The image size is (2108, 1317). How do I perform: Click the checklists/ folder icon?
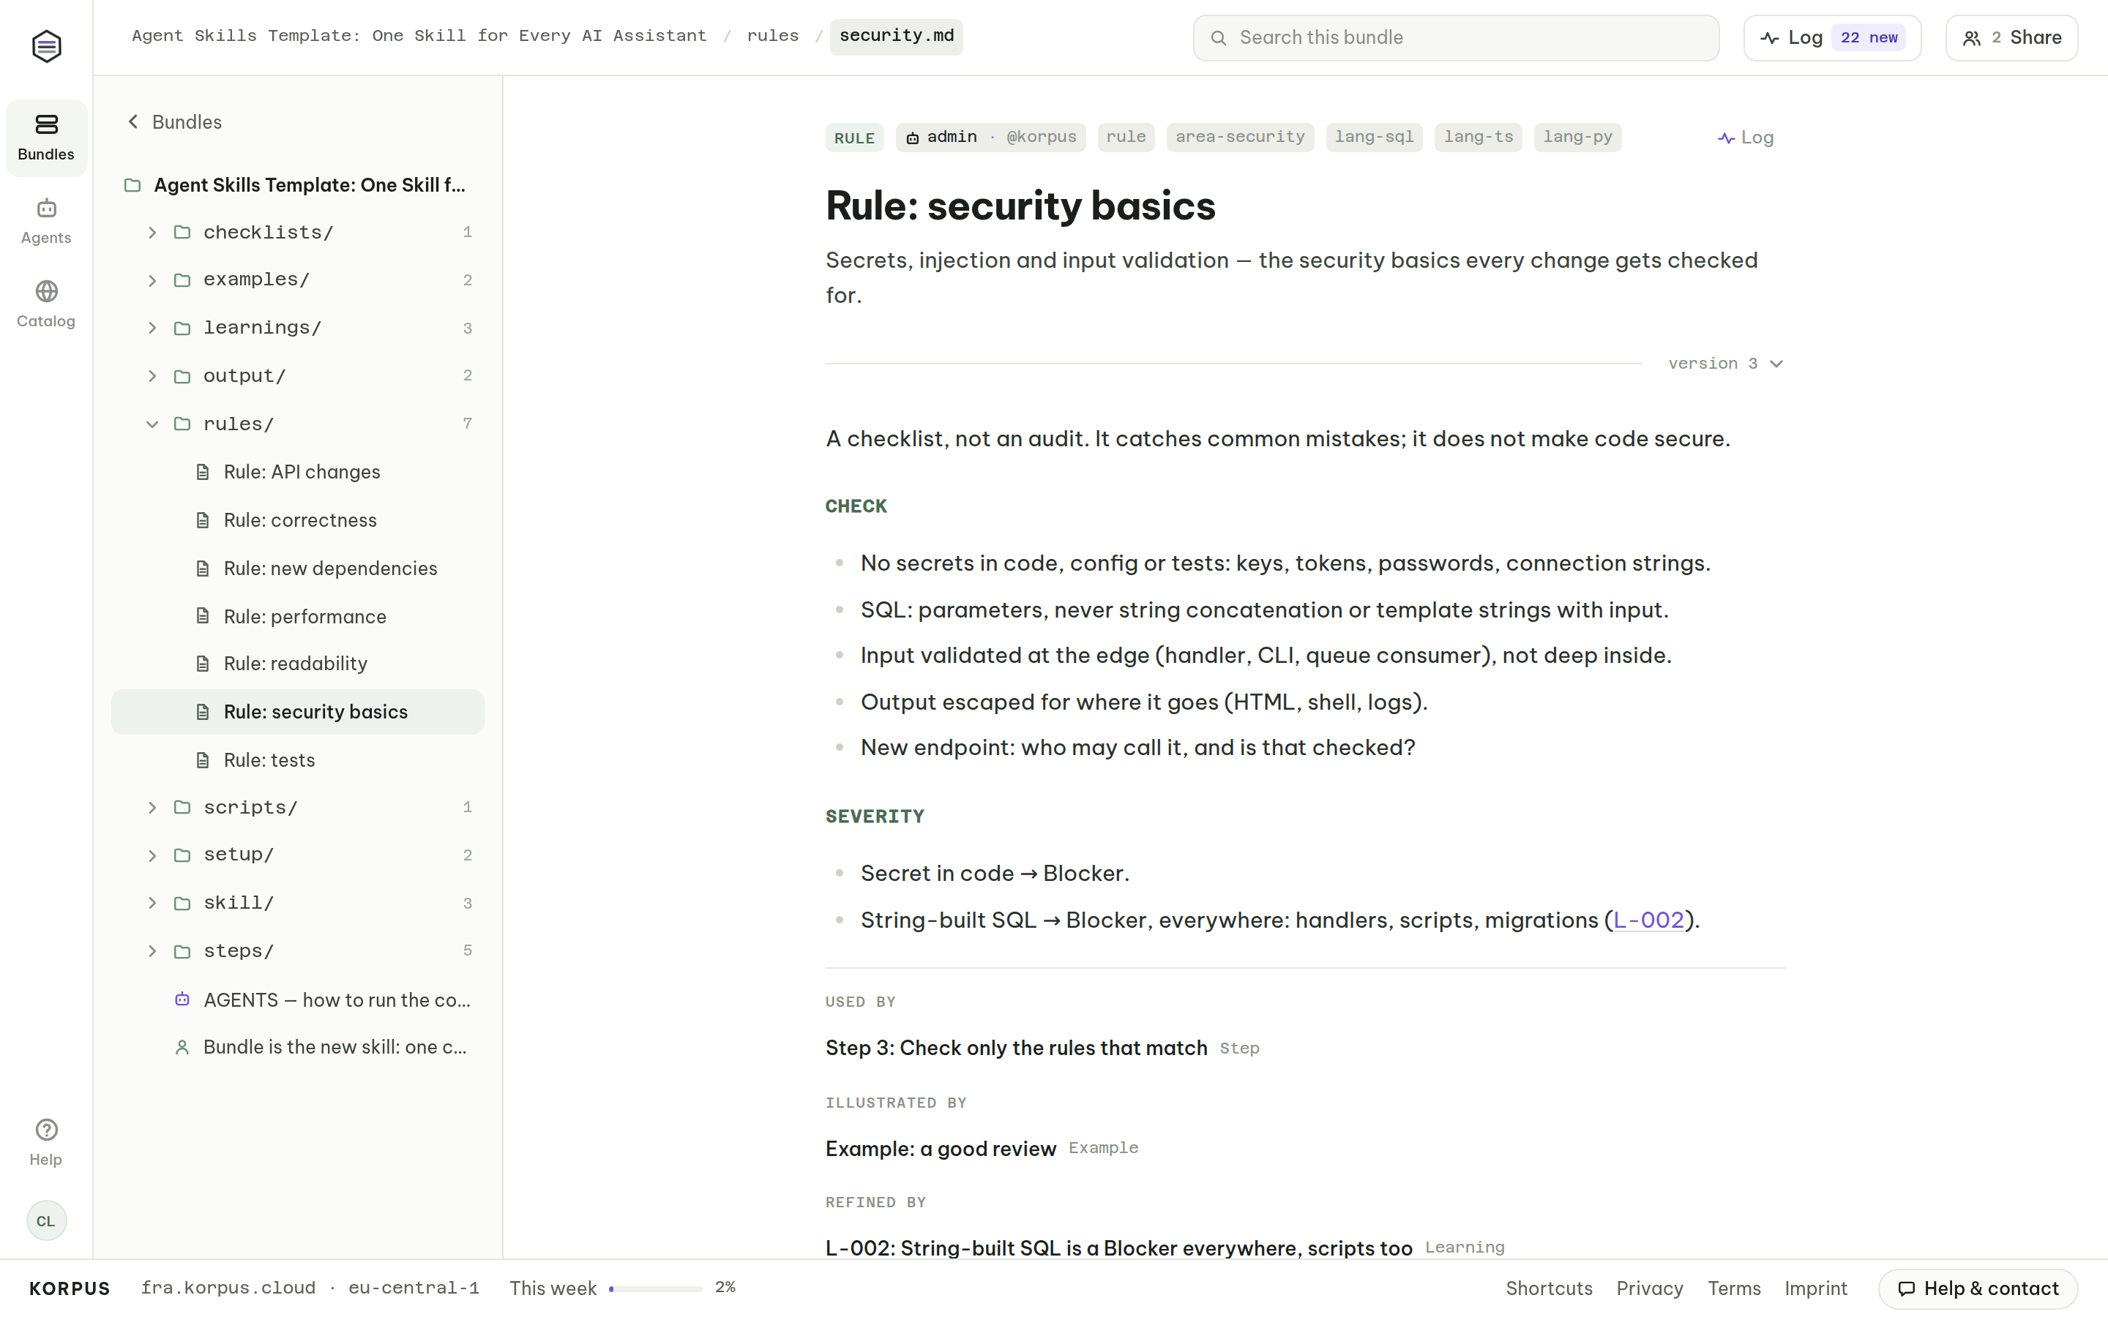(x=182, y=232)
